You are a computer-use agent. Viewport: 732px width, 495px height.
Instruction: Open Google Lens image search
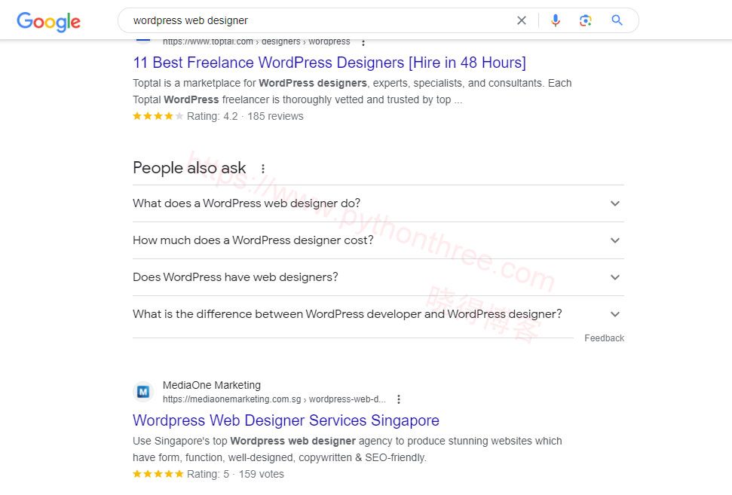point(586,20)
